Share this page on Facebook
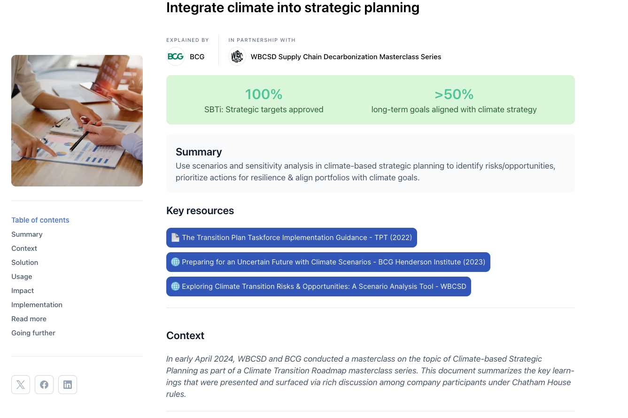The height and width of the screenshot is (418, 628). (x=44, y=385)
